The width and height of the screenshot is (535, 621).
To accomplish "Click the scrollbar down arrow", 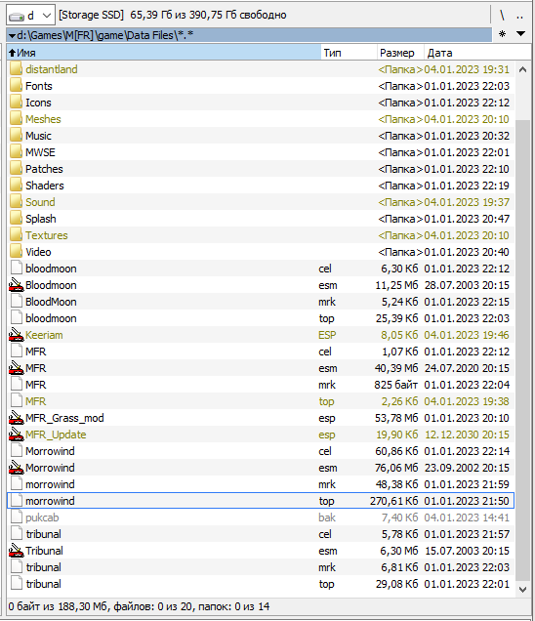I will 522,590.
